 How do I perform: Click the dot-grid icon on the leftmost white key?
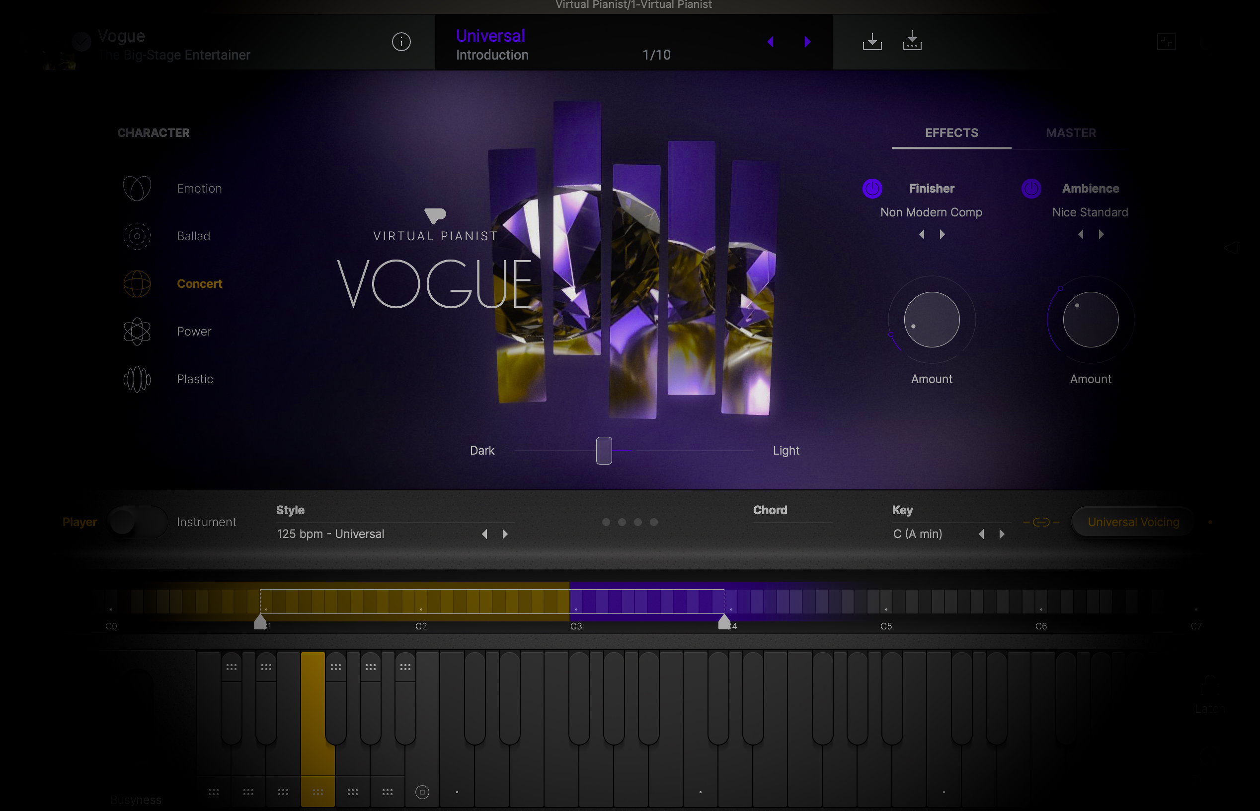point(214,792)
